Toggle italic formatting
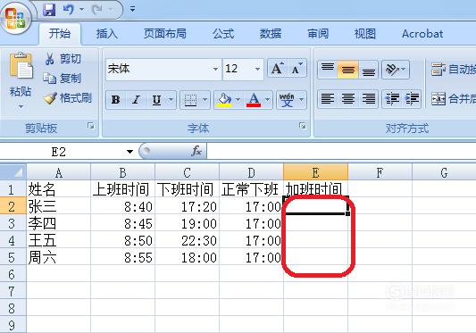The width and height of the screenshot is (476, 333). (x=136, y=100)
